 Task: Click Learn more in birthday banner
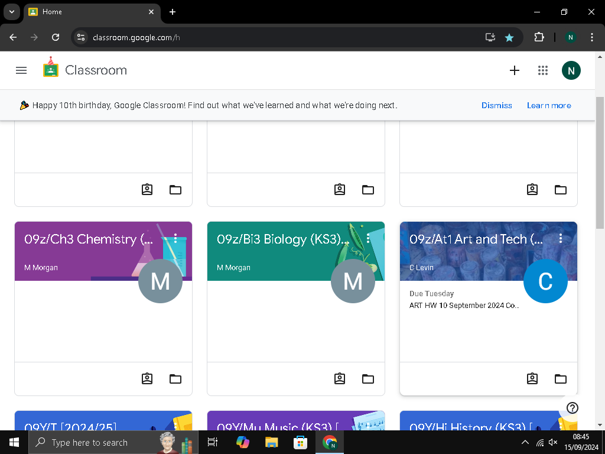click(549, 105)
